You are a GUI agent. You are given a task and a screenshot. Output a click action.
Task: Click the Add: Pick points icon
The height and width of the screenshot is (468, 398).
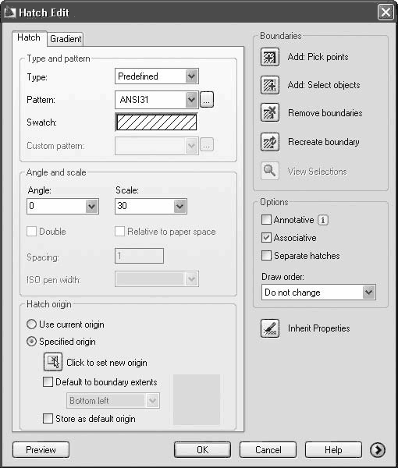(270, 57)
